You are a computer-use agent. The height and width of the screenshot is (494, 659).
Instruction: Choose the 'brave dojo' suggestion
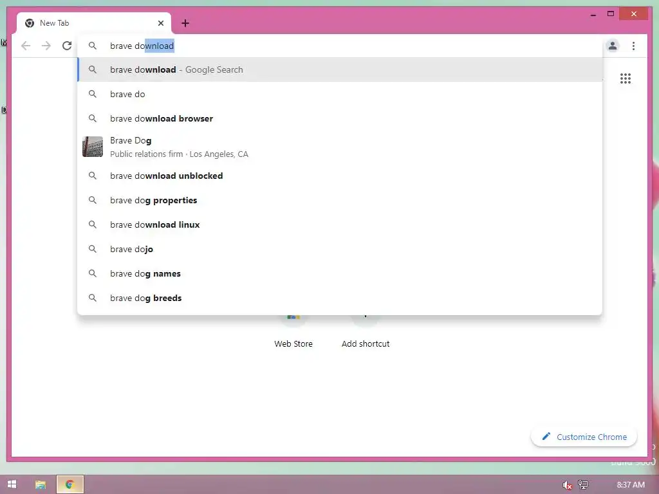coord(340,249)
